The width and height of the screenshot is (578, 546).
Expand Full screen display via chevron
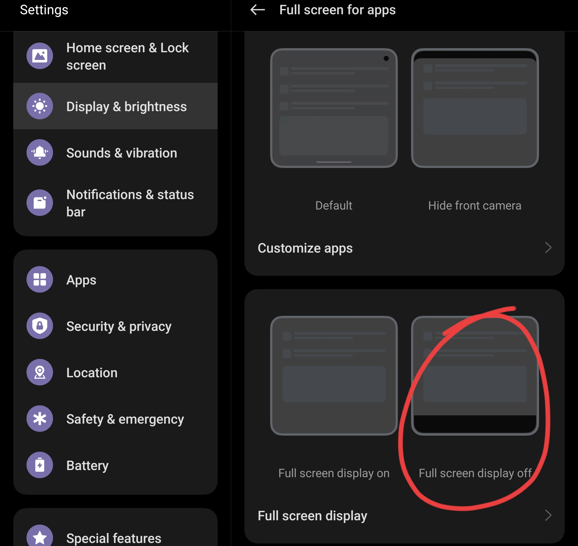click(x=548, y=515)
